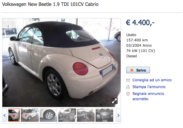Save the listing with the Salva button

point(138,70)
